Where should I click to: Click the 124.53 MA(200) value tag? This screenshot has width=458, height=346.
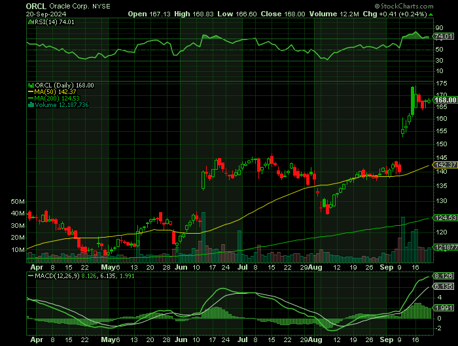coord(445,217)
